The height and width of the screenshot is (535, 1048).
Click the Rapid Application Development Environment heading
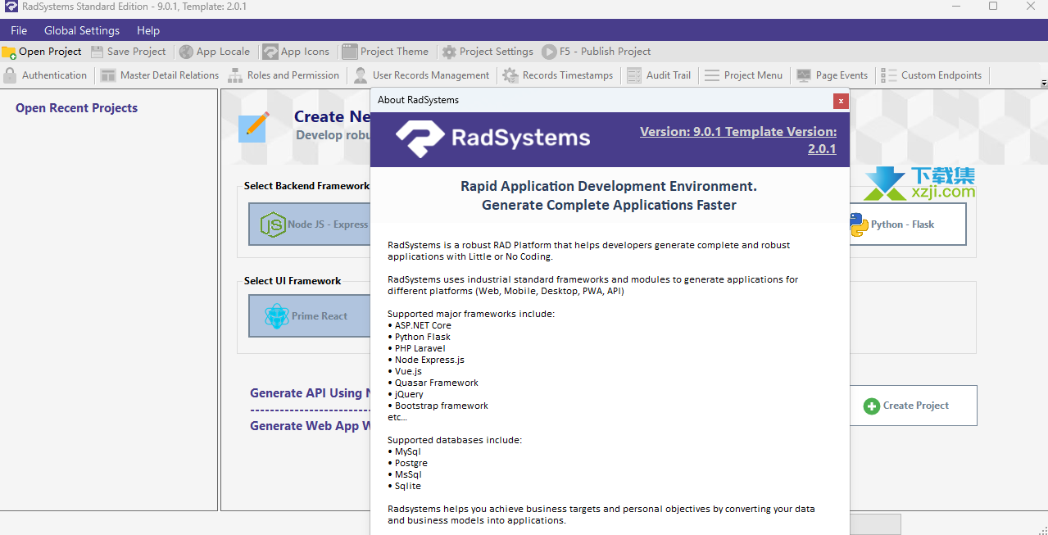pyautogui.click(x=609, y=186)
